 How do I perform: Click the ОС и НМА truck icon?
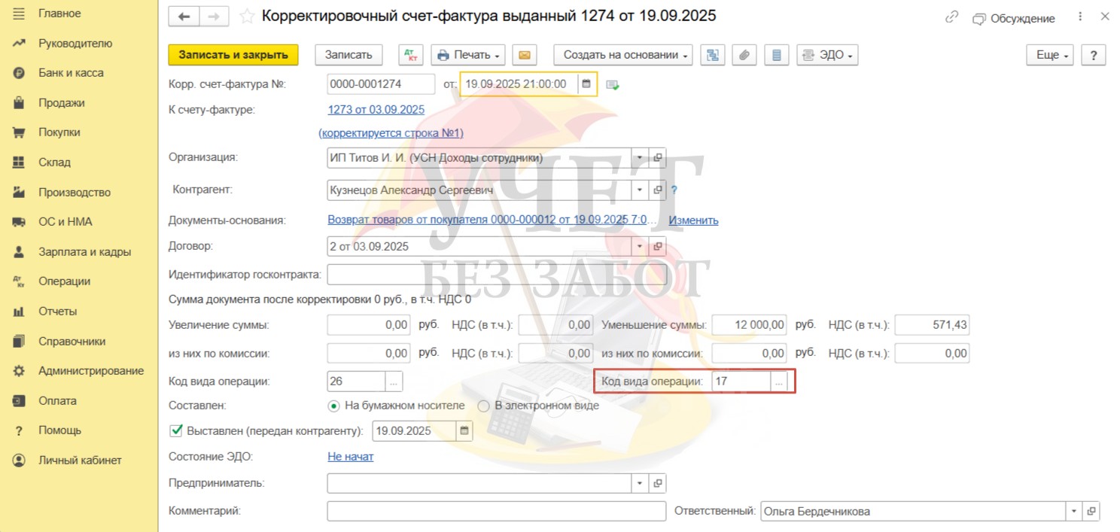[x=20, y=222]
